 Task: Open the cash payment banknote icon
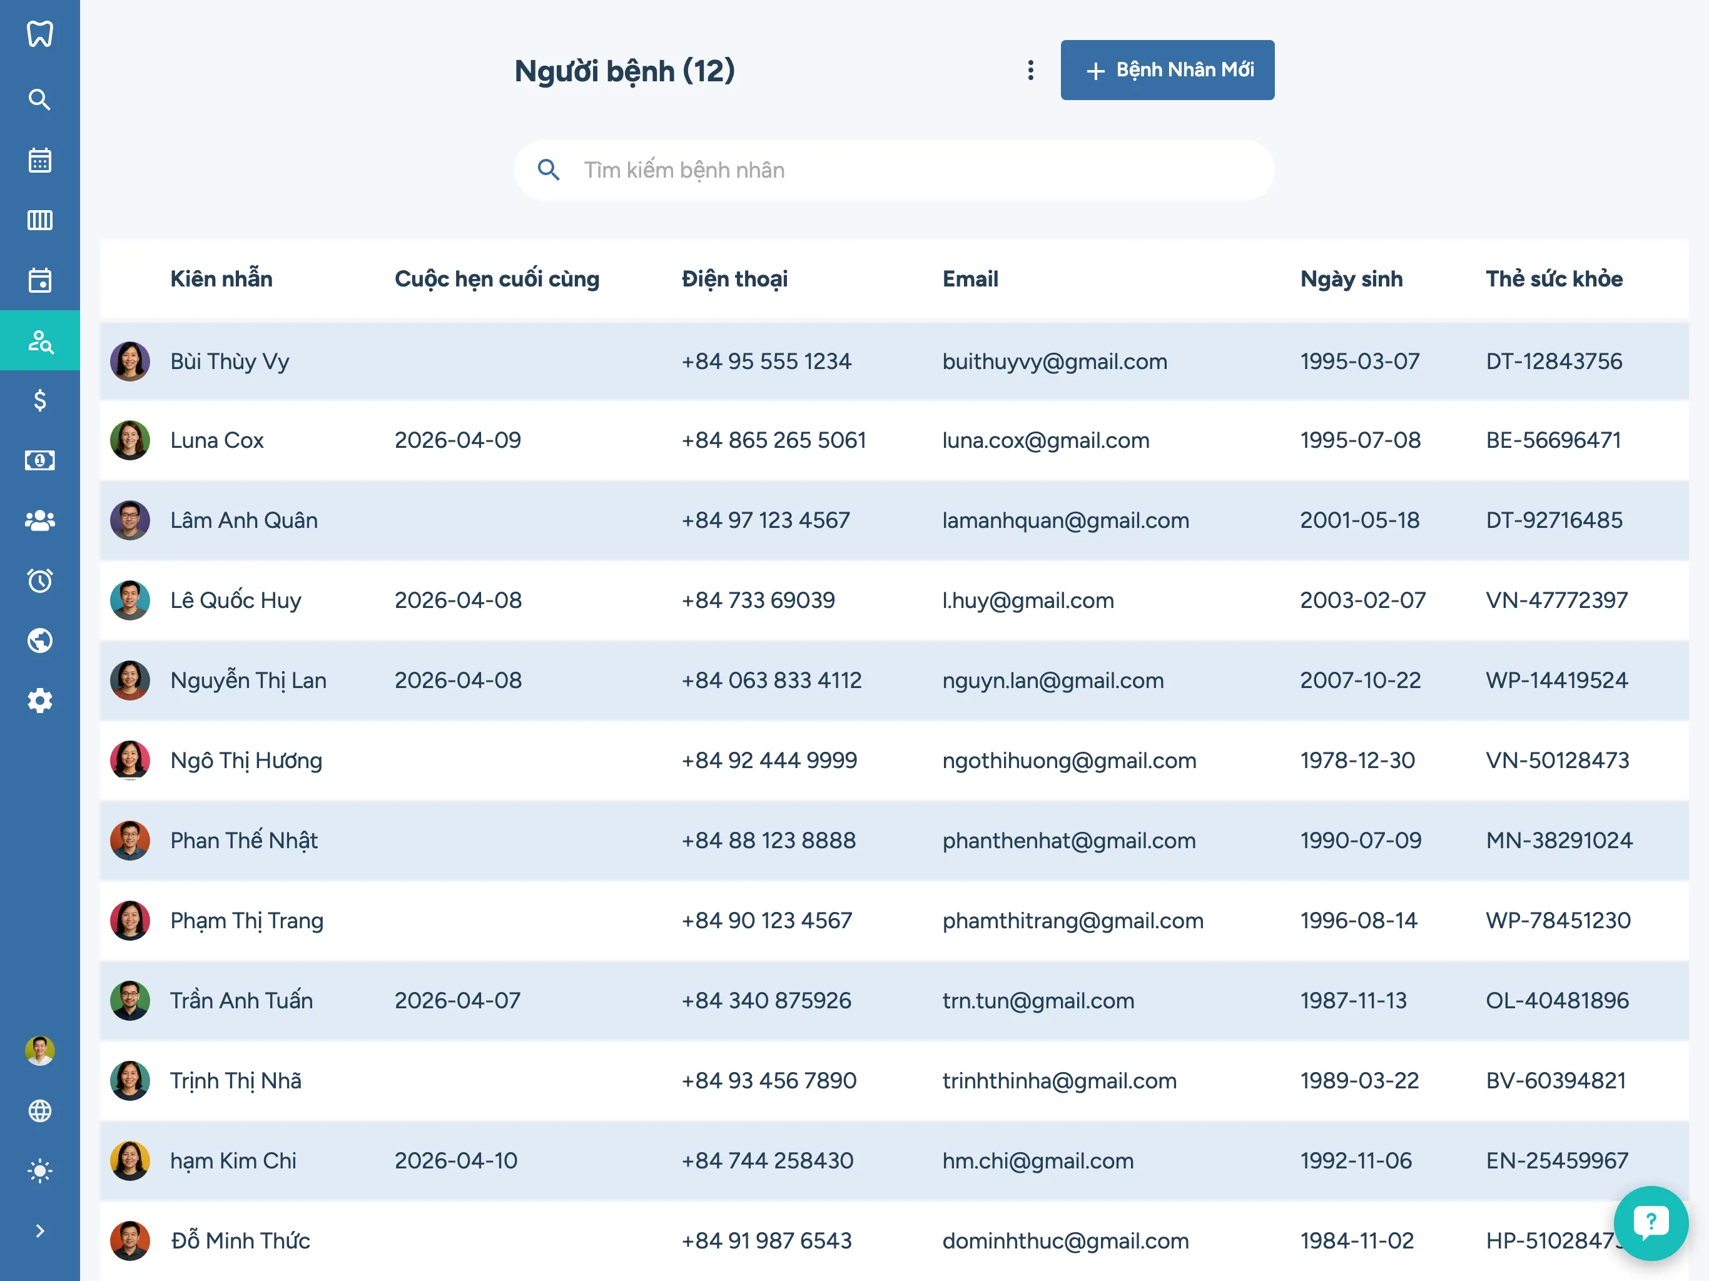pos(39,460)
